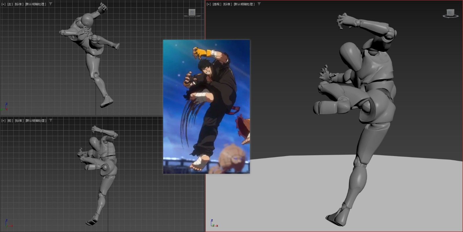Open the [+] menu in the Left (左) viewport
This screenshot has height=232, width=463.
coord(3,4)
